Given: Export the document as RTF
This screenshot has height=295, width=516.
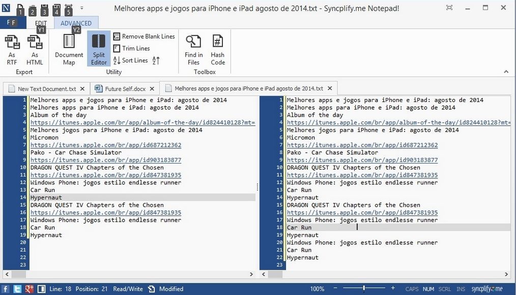Looking at the screenshot, I should pyautogui.click(x=12, y=50).
